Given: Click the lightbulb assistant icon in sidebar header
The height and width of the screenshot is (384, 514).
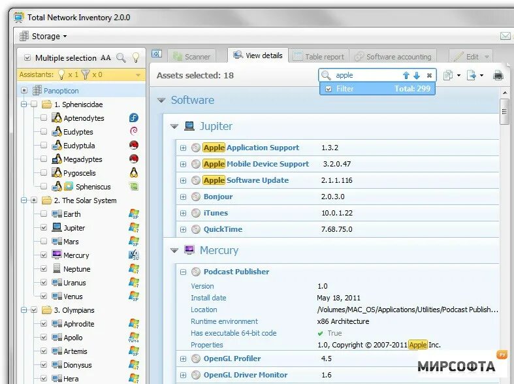Looking at the screenshot, I should (x=135, y=57).
